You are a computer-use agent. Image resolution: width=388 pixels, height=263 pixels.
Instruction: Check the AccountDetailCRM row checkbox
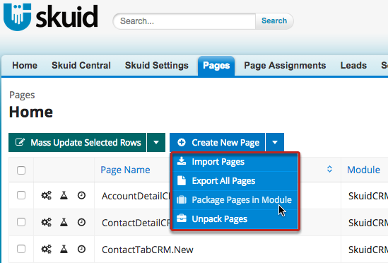click(21, 195)
